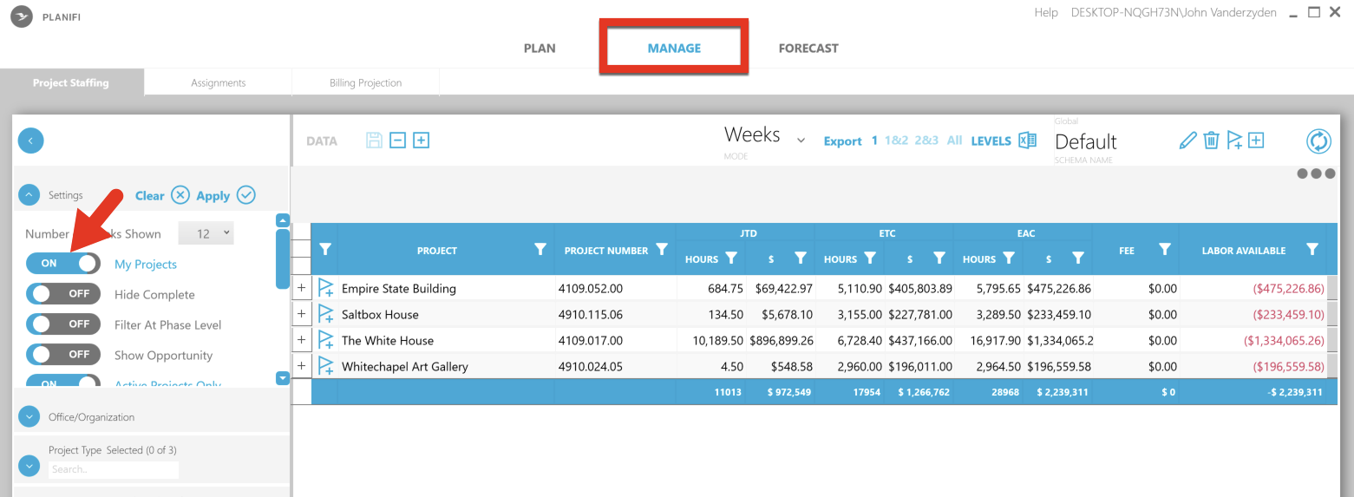The image size is (1354, 497).
Task: Click the filter funnel in PROJECT column header
Action: click(x=540, y=250)
